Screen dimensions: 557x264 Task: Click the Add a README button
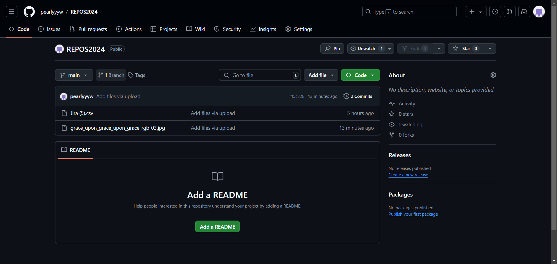point(217,227)
